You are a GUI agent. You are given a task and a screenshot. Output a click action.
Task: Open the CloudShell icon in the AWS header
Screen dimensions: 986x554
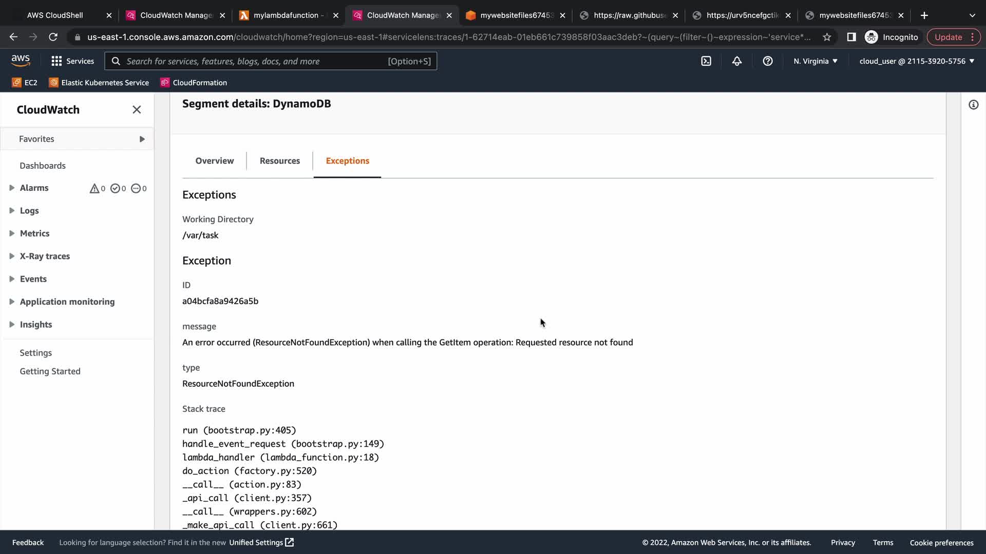click(x=706, y=61)
